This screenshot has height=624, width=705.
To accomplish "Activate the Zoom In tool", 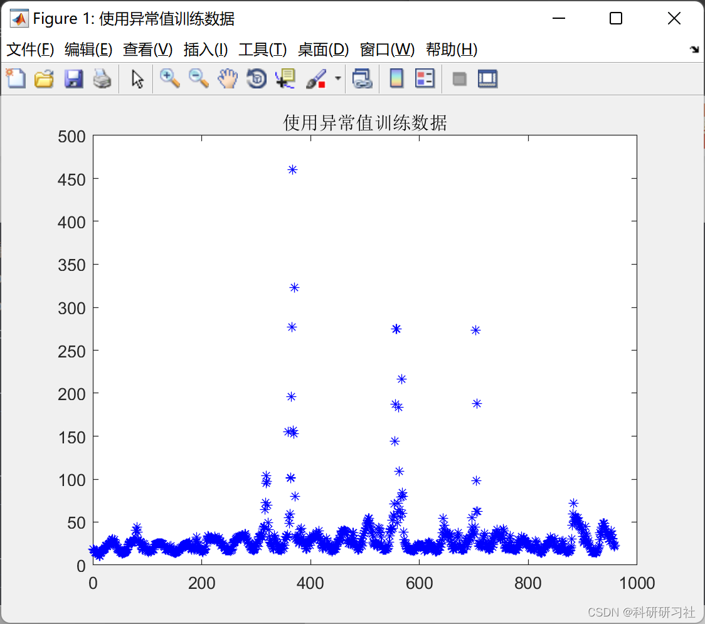I will 169,78.
